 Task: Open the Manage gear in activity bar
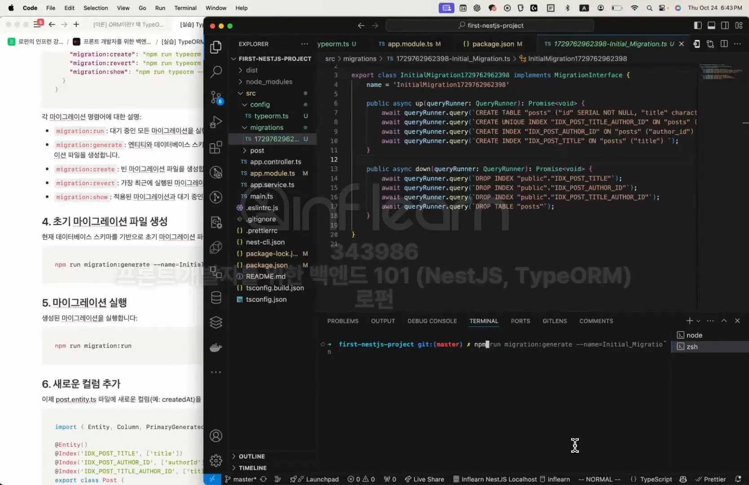pyautogui.click(x=216, y=460)
